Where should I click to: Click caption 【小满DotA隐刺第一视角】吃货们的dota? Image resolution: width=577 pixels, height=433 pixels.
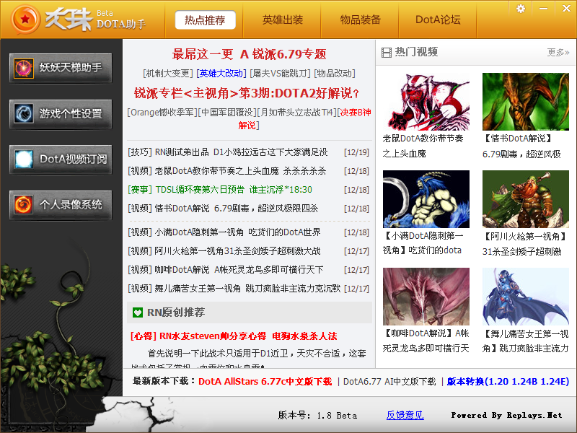(423, 243)
